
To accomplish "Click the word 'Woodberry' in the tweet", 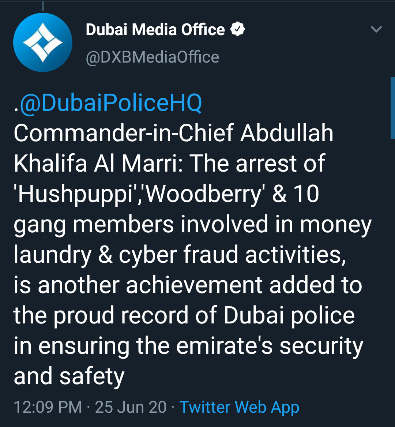I will point(205,194).
